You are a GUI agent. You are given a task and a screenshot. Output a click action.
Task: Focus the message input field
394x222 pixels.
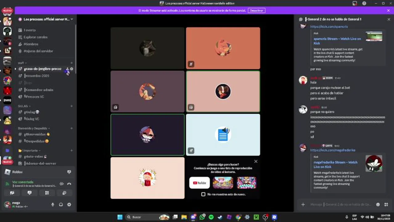tap(341, 204)
